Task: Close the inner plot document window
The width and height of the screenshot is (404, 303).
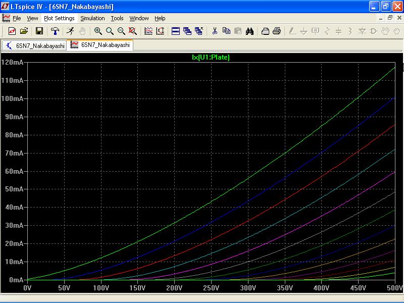Action: [399, 18]
